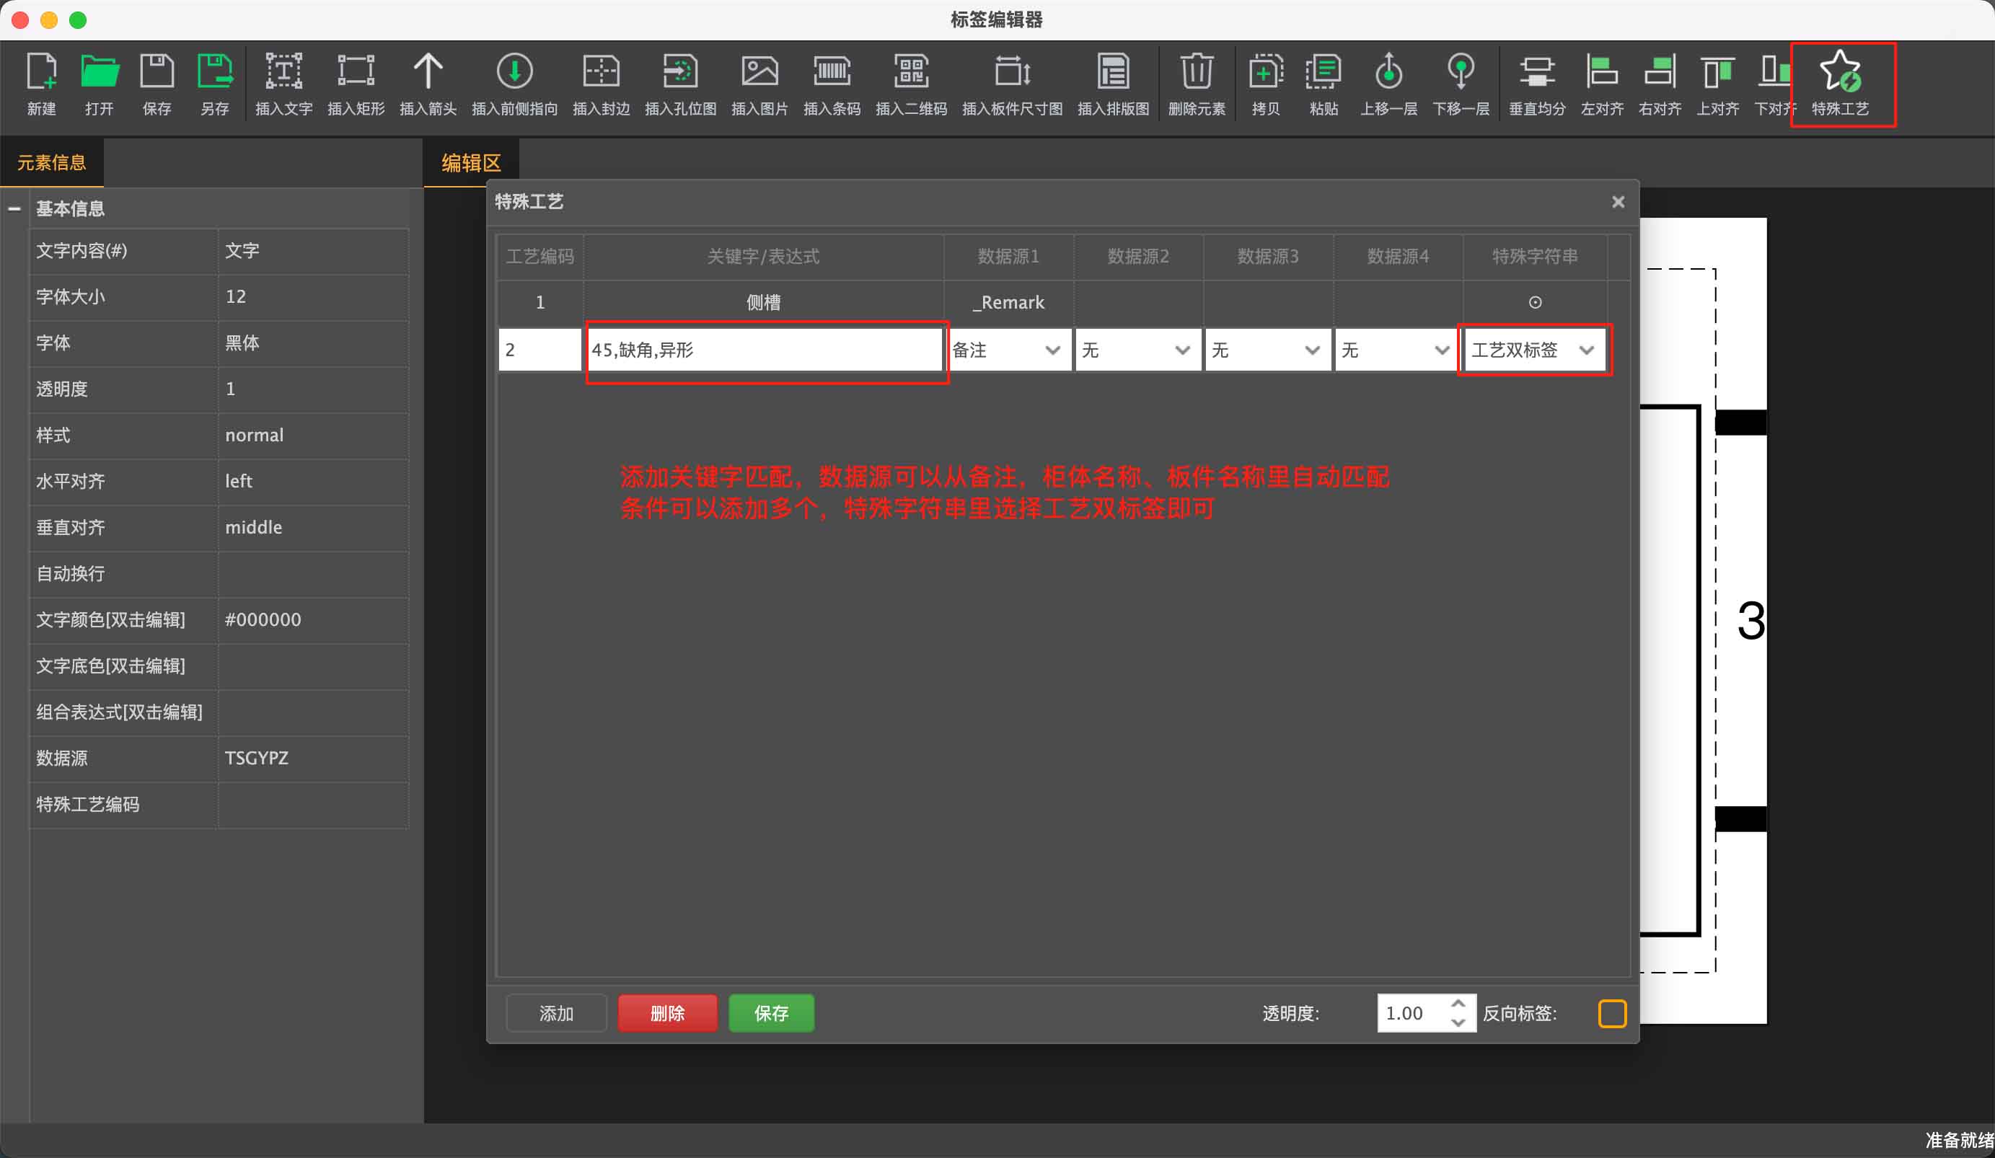Collapse the 基本信息 section

(x=14, y=209)
